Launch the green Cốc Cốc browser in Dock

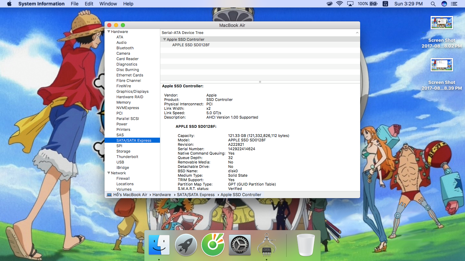point(213,245)
